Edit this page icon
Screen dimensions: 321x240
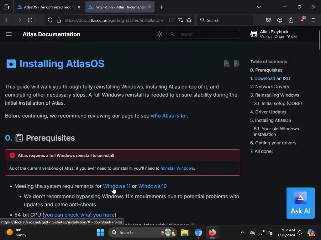click(x=236, y=64)
